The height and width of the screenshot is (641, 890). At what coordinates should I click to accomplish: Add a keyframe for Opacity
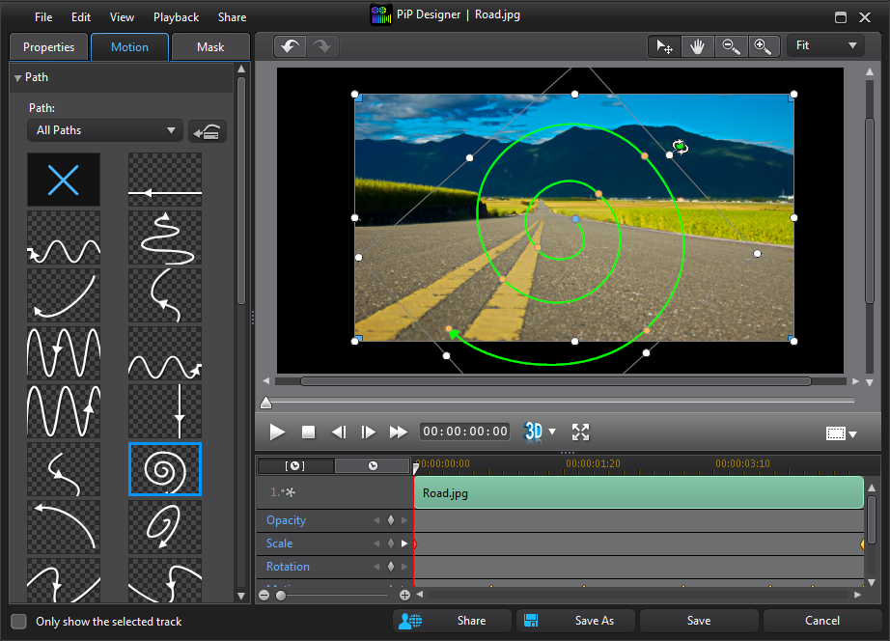(x=390, y=519)
